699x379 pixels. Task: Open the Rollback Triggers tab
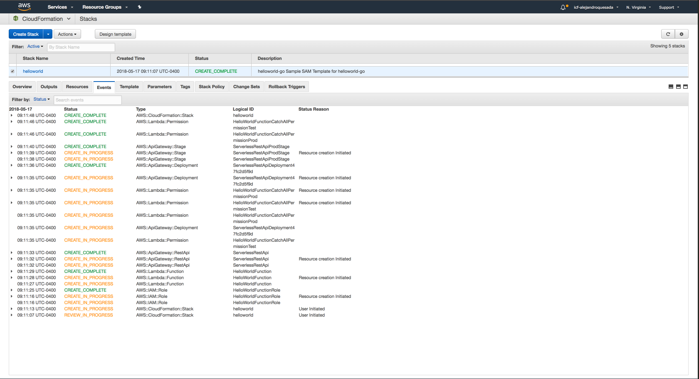[287, 87]
